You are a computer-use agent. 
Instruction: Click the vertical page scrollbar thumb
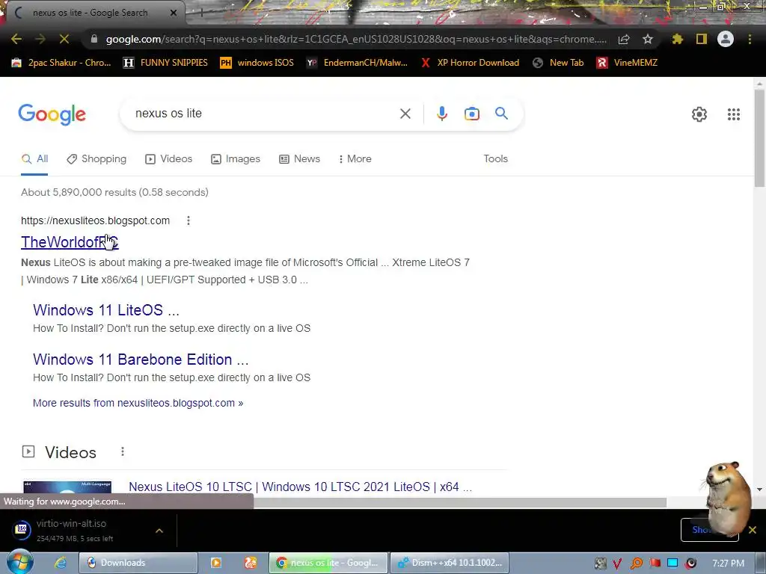tap(759, 138)
